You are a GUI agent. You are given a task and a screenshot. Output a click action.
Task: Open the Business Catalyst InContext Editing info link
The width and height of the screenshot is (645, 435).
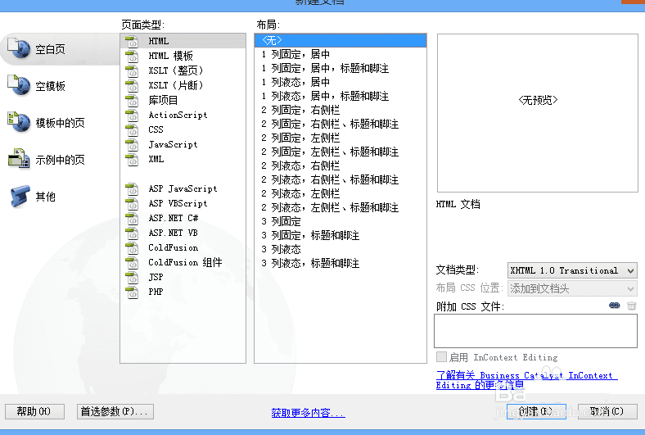click(x=526, y=380)
